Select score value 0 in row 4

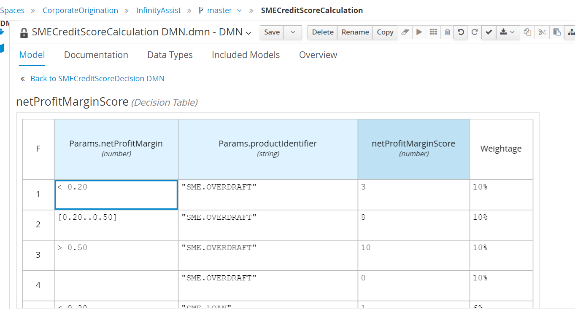413,285
